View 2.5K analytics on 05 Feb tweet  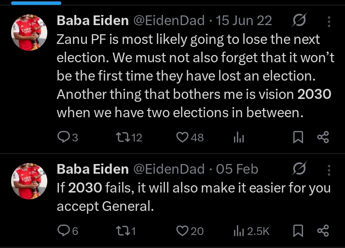251,231
